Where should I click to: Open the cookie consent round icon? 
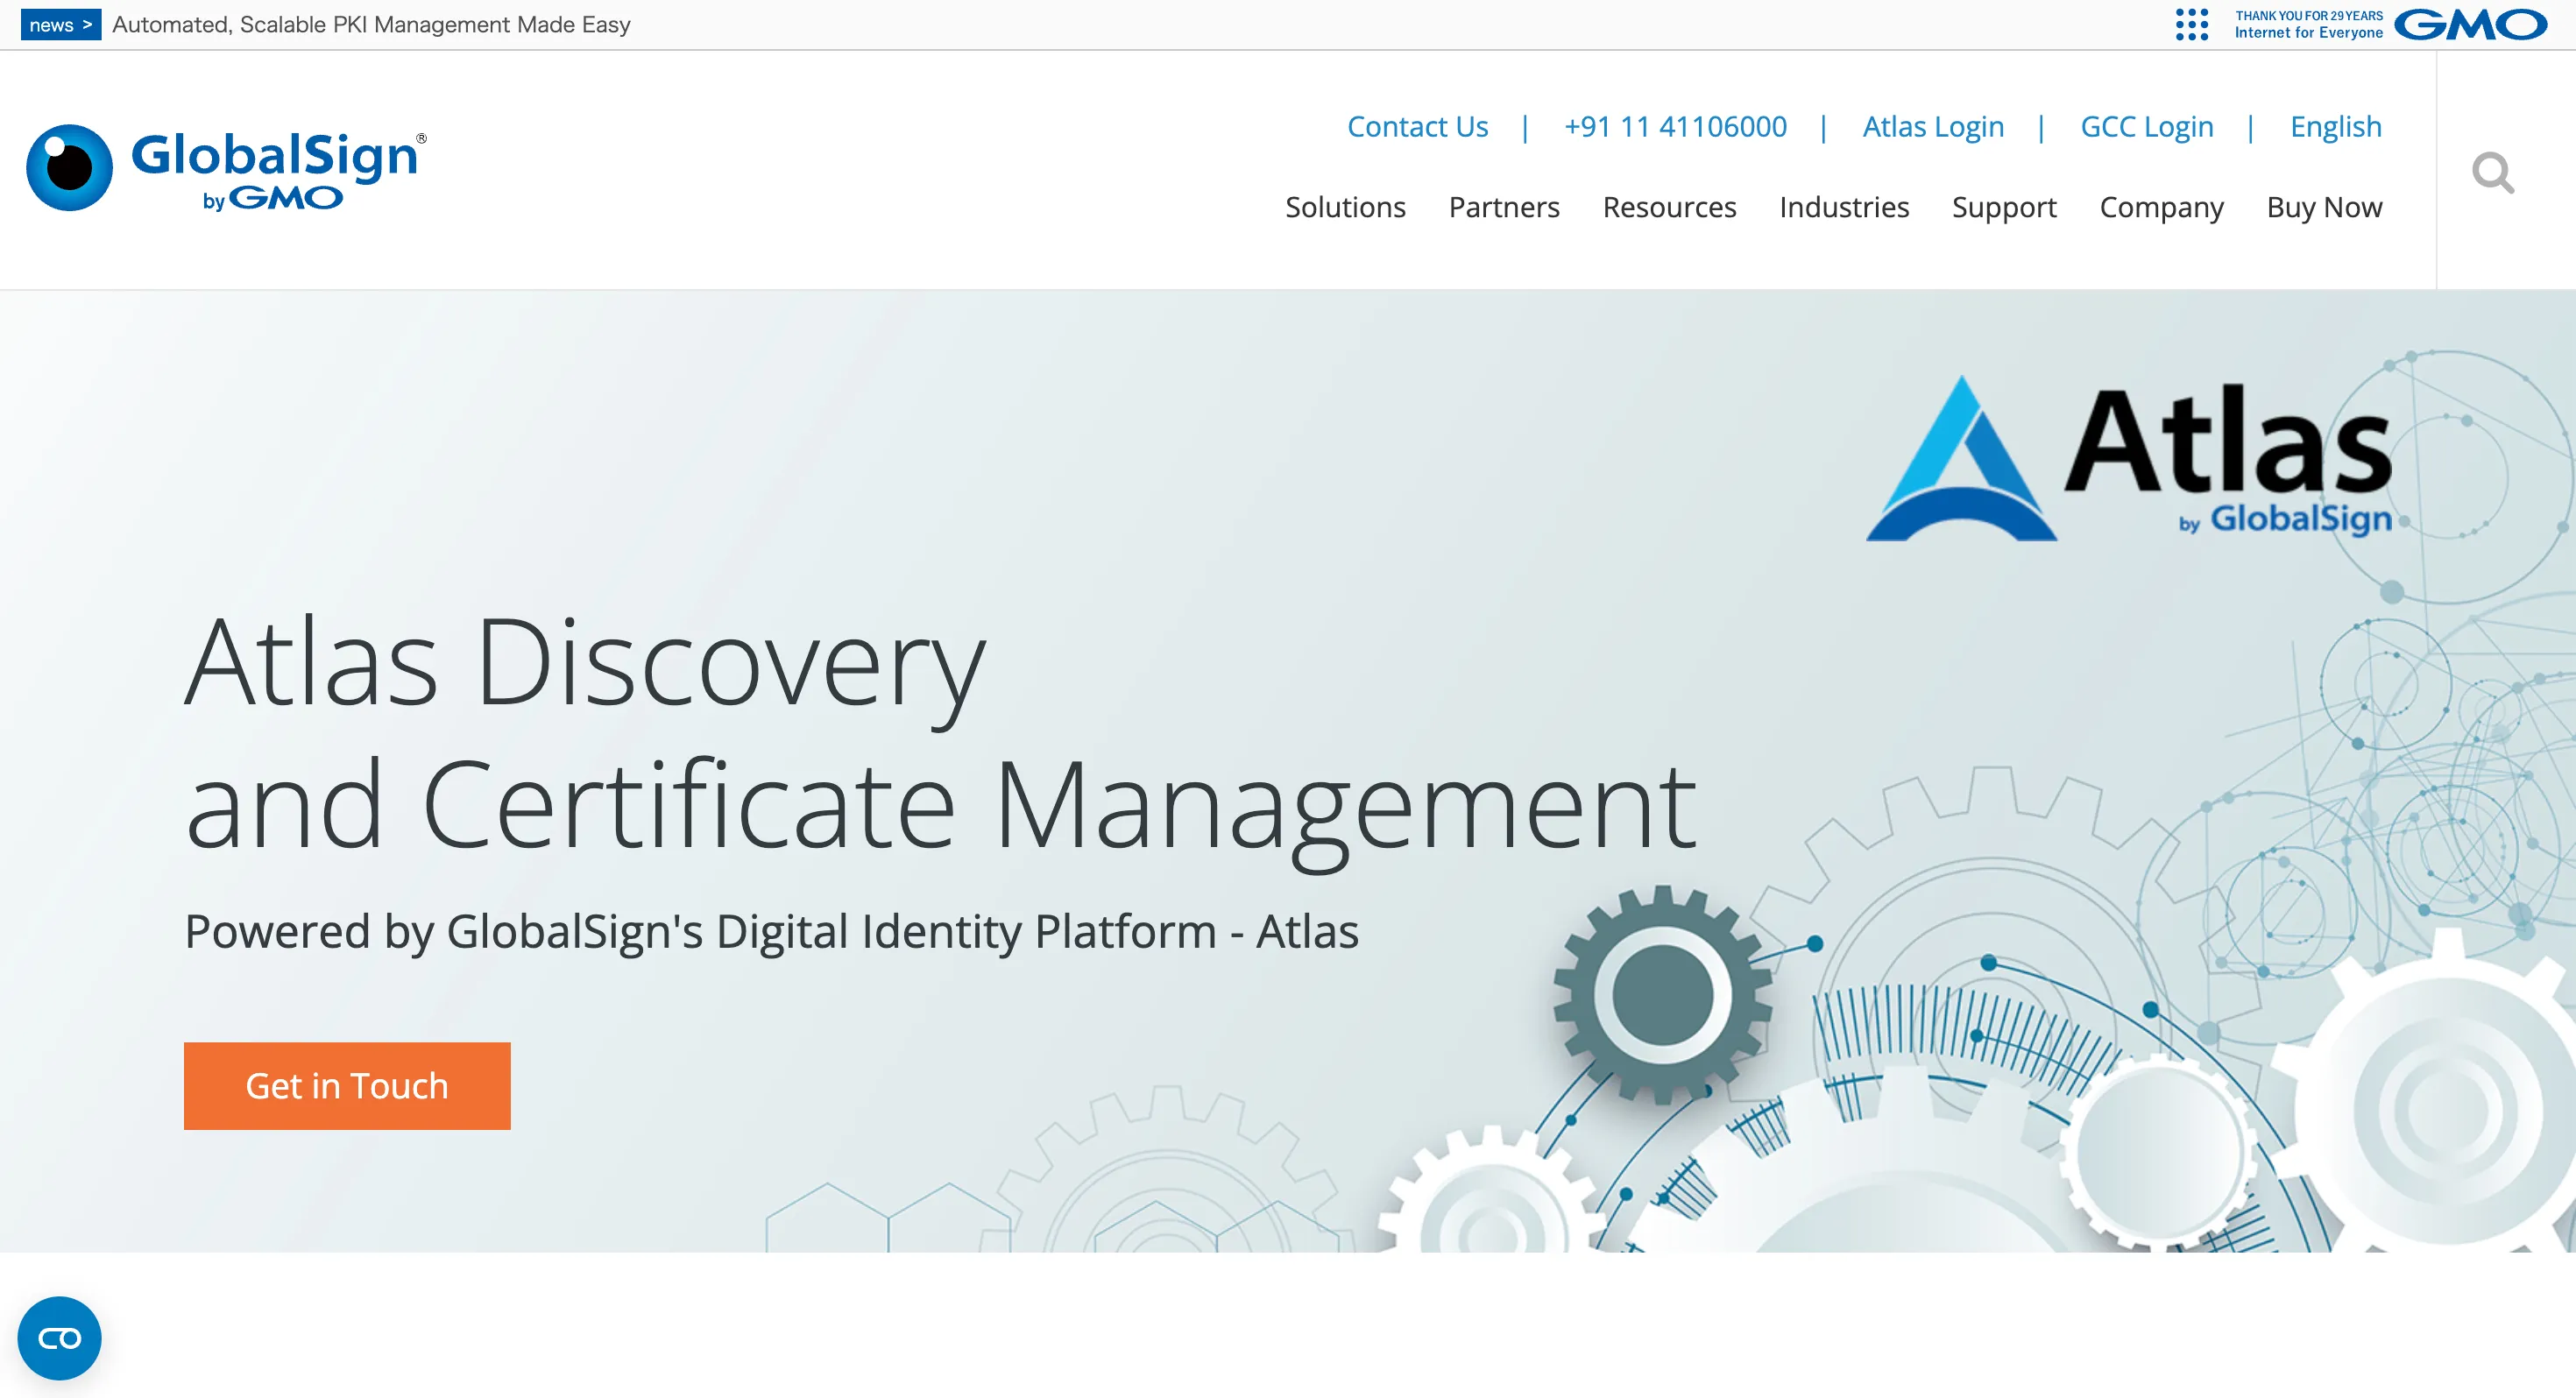[59, 1338]
